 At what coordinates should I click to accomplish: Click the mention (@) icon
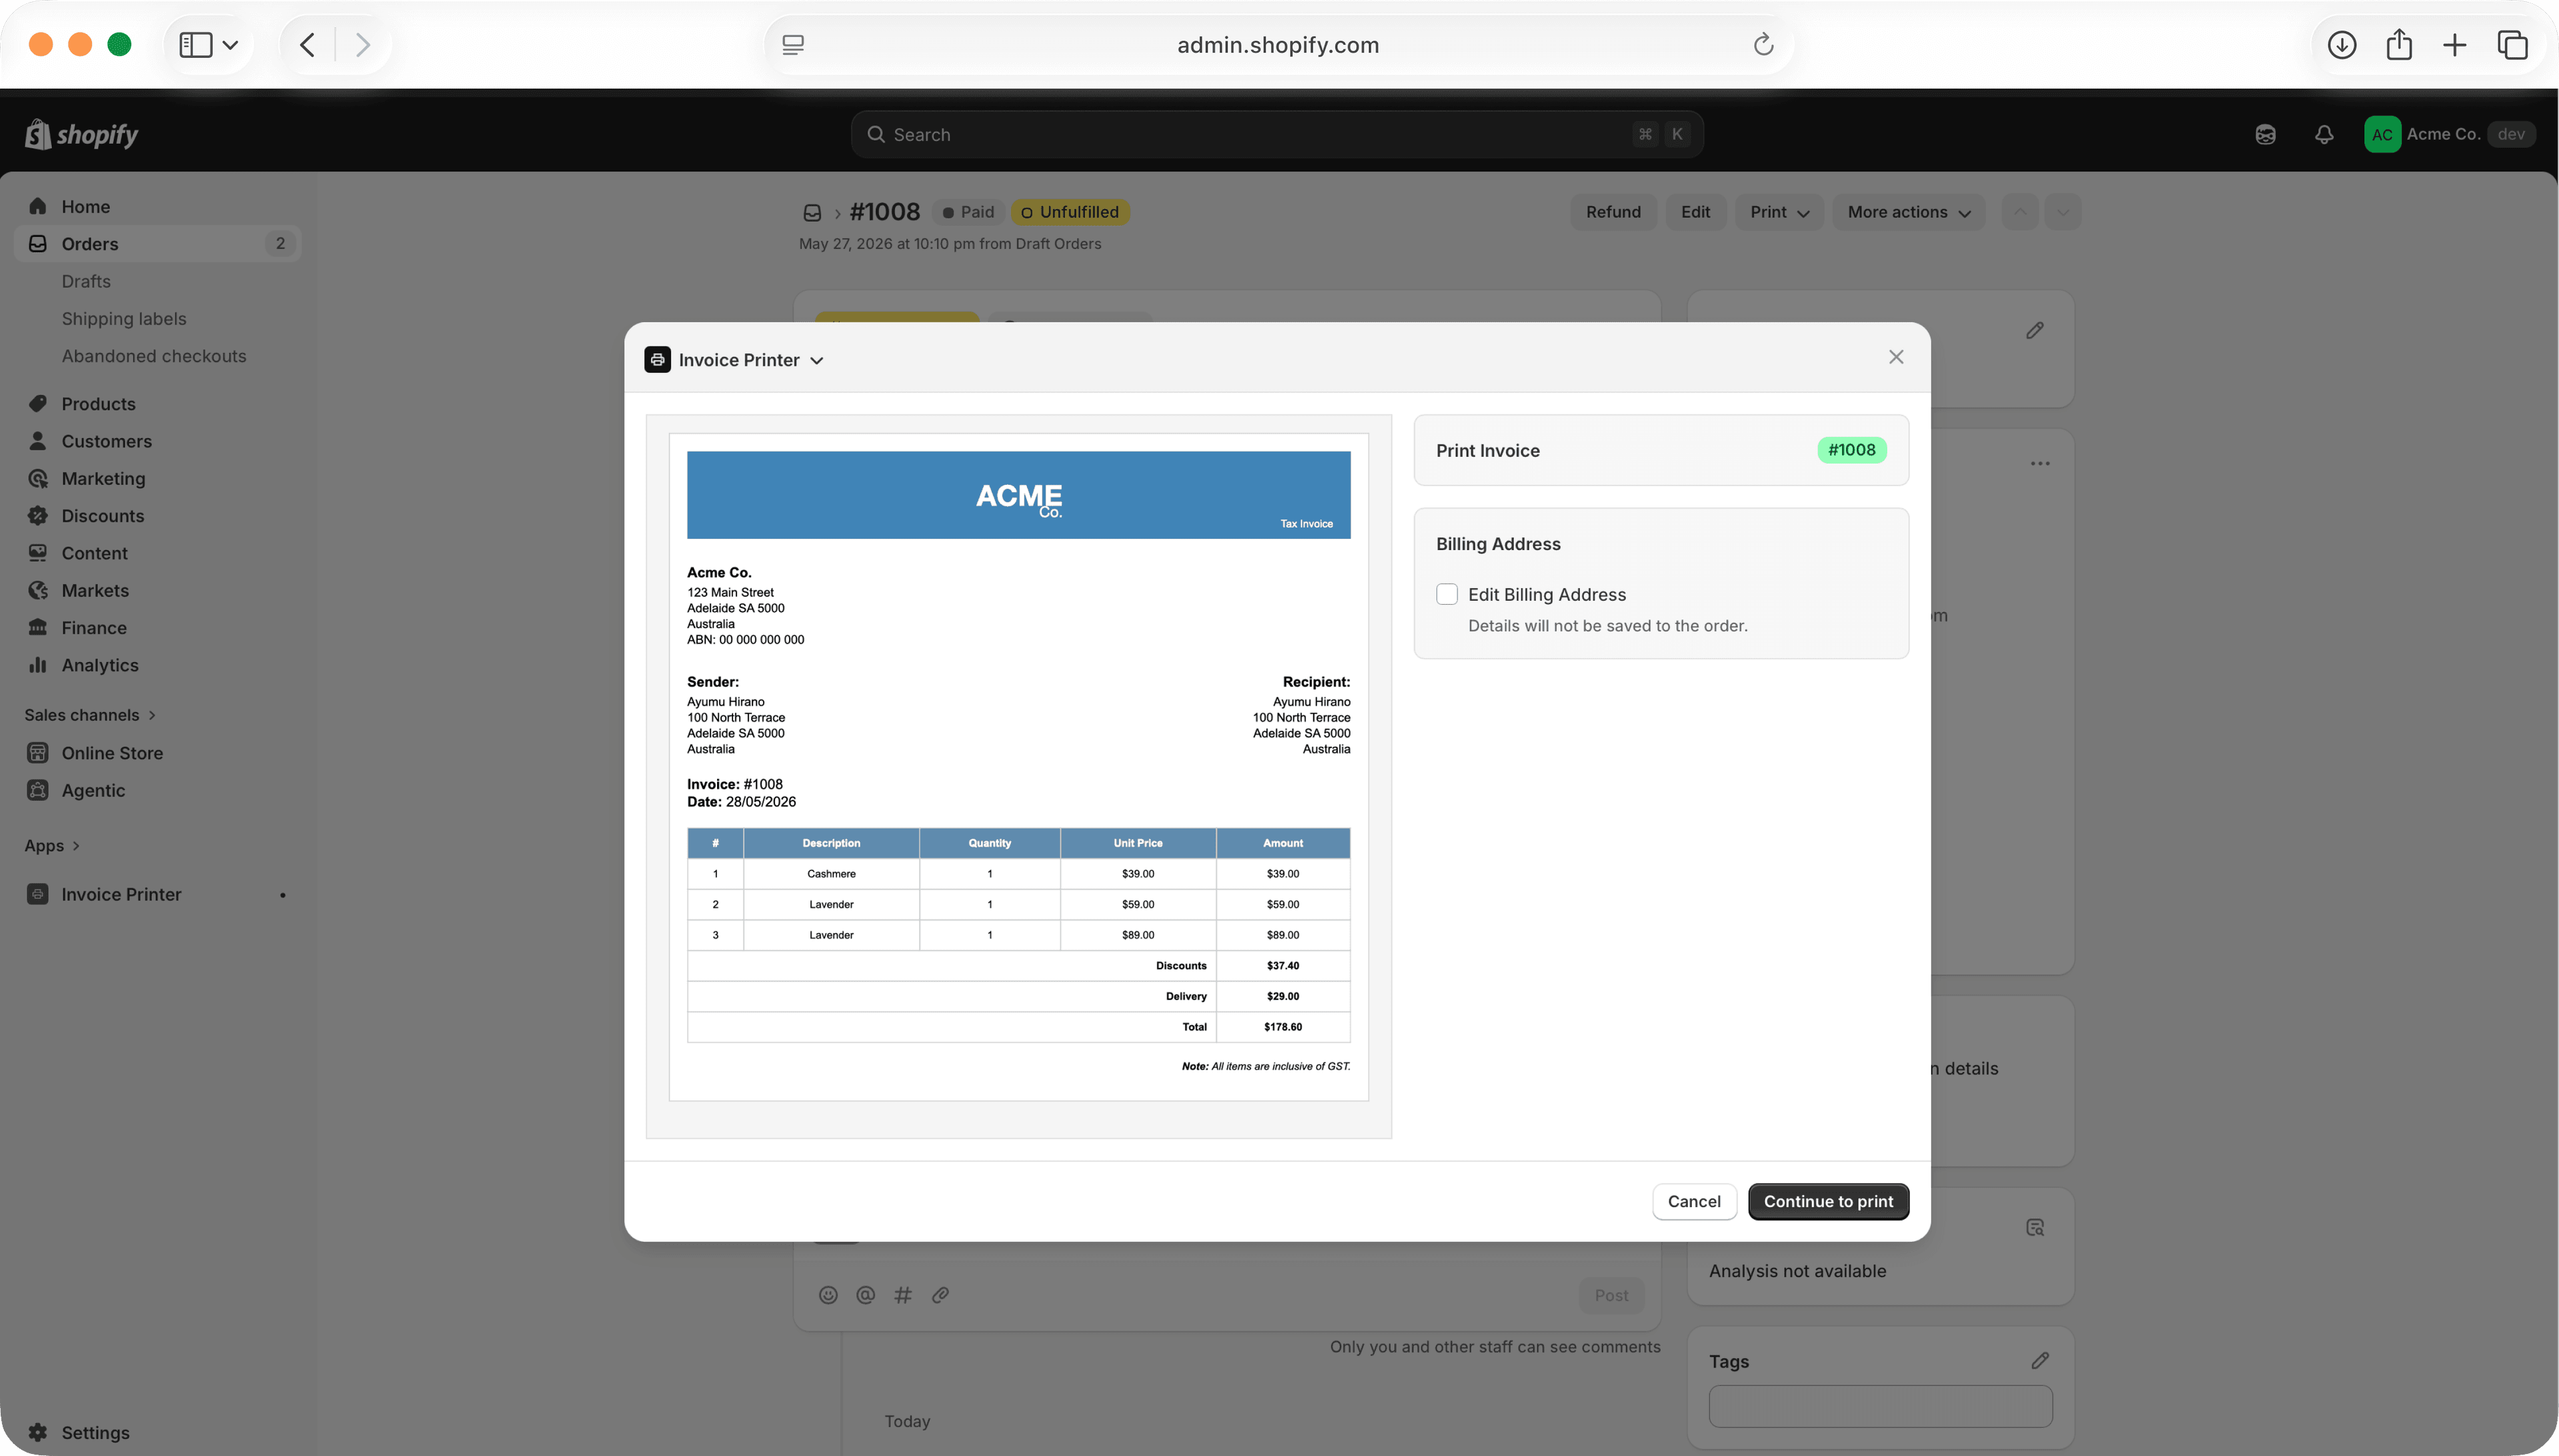tap(866, 1295)
